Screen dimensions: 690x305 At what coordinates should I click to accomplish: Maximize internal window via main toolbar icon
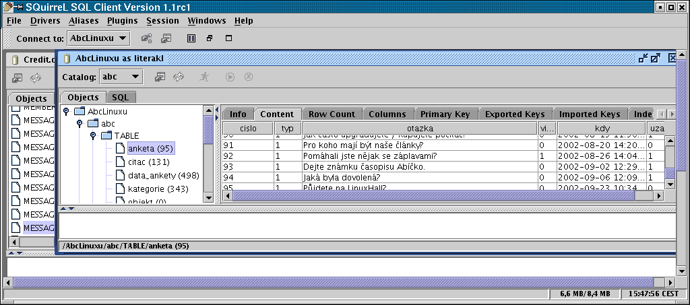[x=228, y=38]
